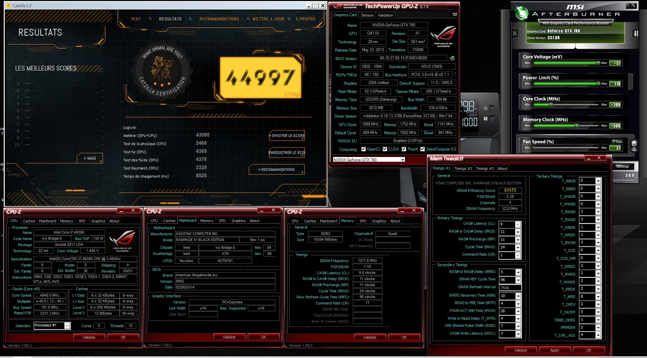This screenshot has height=358, width=647.
Task: Adjust the Core Clock slider handle
Action: point(551,105)
